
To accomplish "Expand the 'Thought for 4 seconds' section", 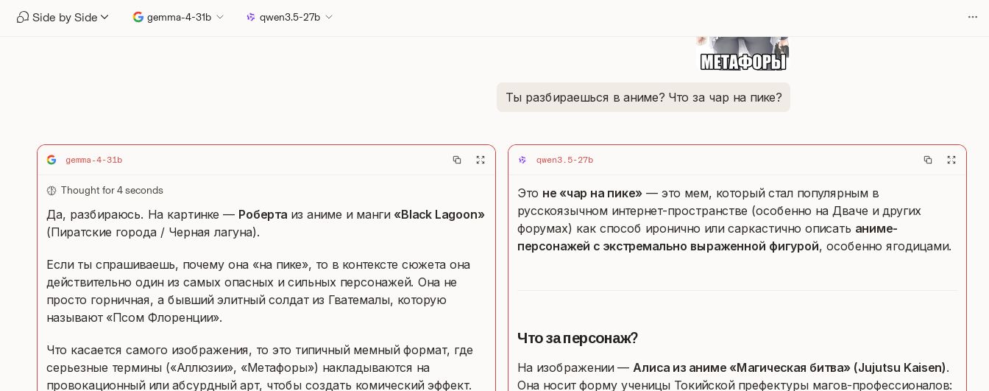I will coord(104,191).
